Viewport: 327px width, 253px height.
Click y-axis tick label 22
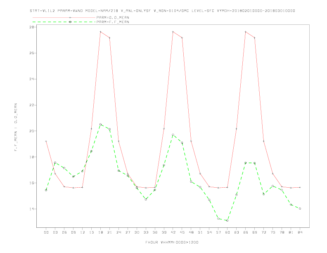tap(32, 105)
